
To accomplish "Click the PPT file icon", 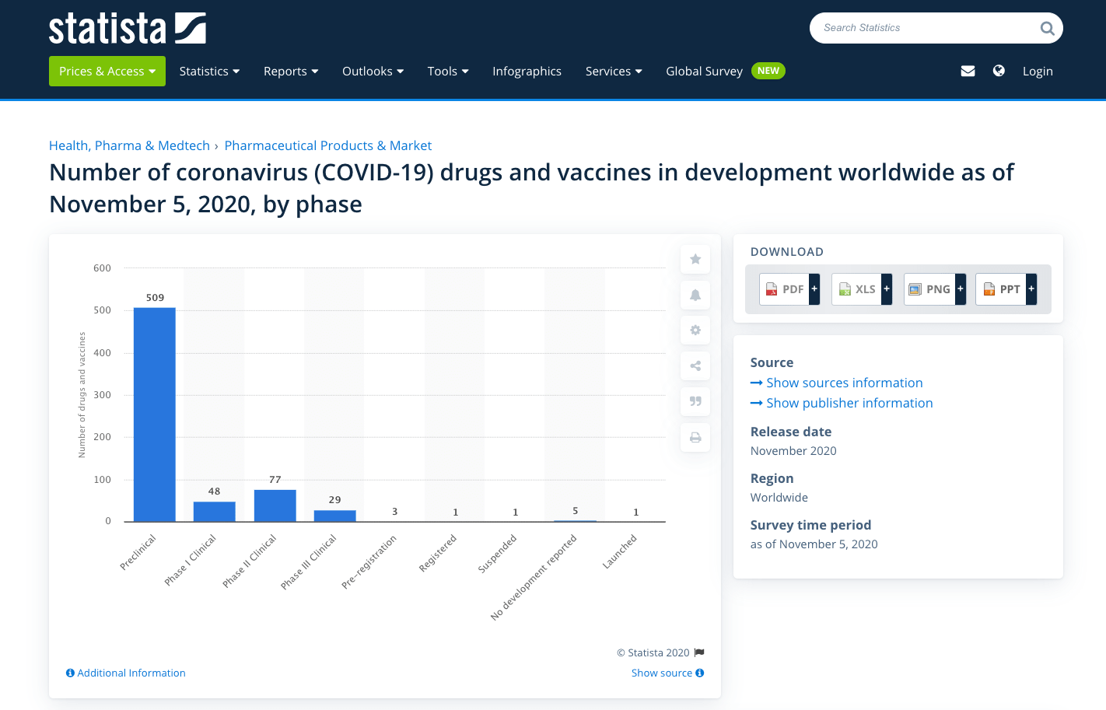I will point(989,289).
